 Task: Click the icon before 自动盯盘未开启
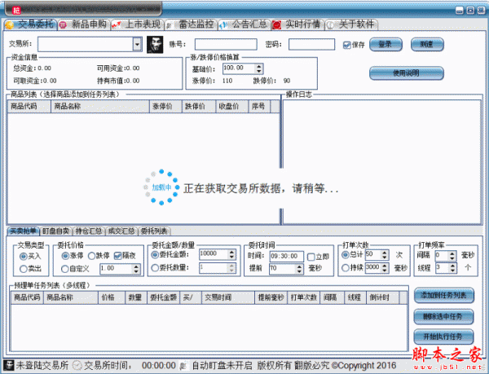183,365
